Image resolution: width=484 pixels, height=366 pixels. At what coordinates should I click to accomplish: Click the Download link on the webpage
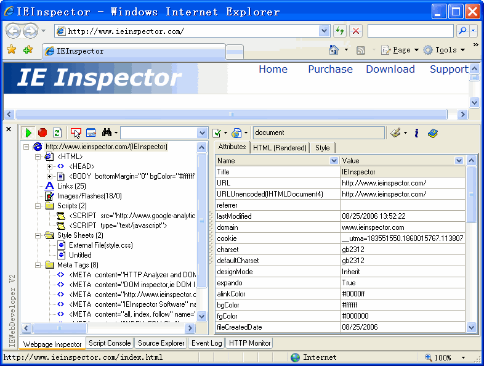coord(390,69)
